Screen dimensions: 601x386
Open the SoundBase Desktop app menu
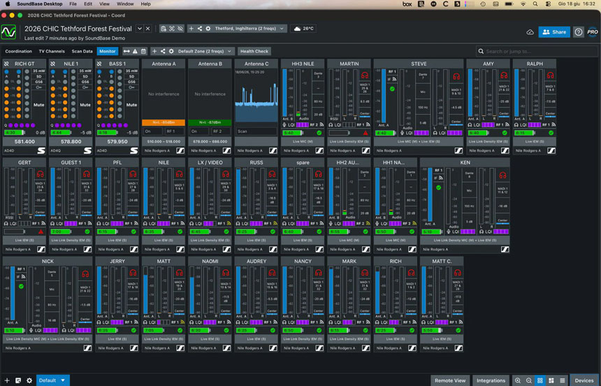[x=39, y=3]
